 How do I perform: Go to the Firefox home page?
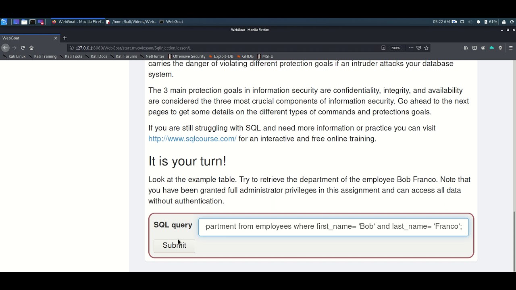31,48
